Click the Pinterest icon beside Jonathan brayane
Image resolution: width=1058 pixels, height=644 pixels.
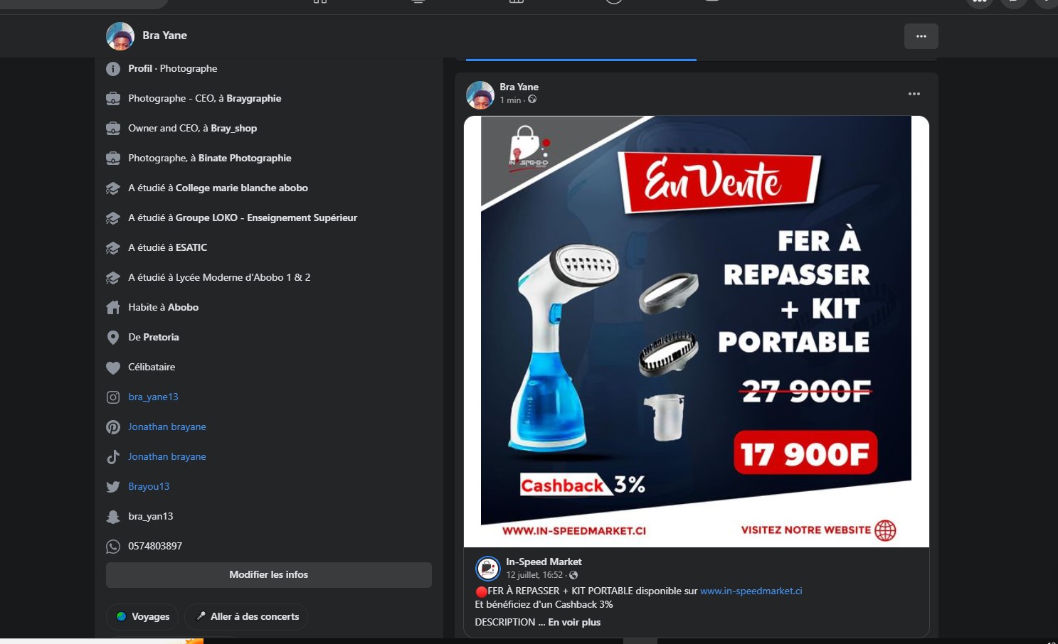click(x=113, y=427)
